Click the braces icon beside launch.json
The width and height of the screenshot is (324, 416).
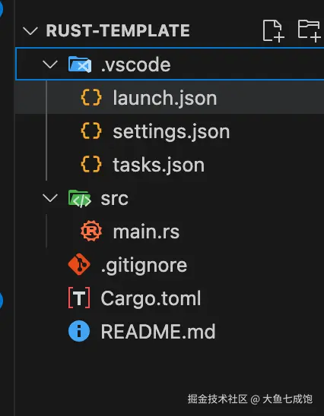click(x=91, y=98)
